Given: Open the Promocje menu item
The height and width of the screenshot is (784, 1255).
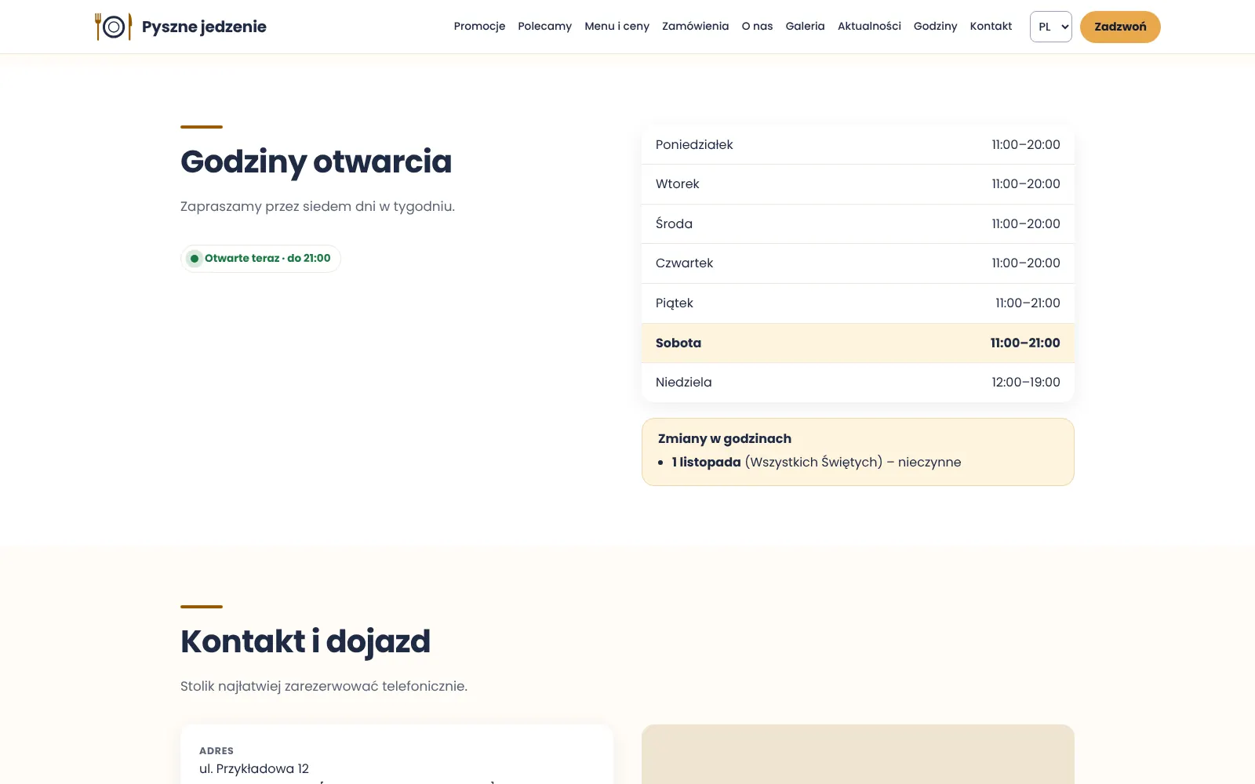Looking at the screenshot, I should tap(479, 27).
